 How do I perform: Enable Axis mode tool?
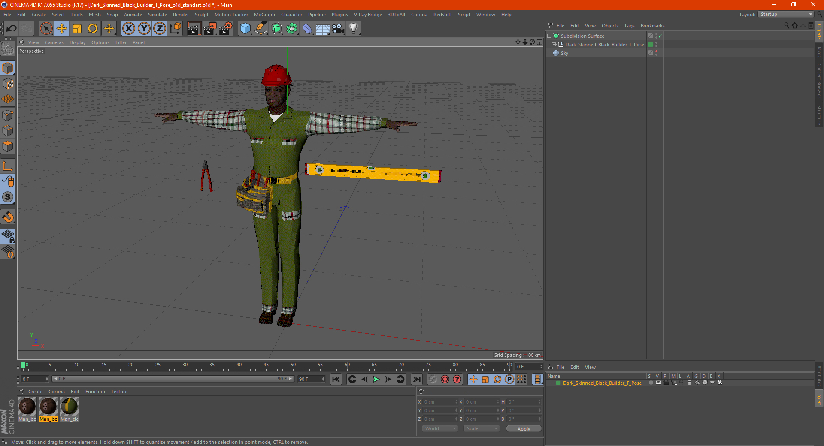pyautogui.click(x=8, y=166)
